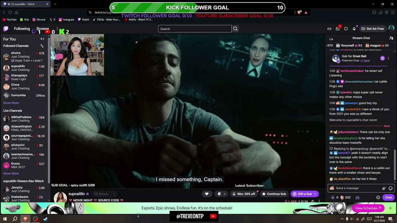The height and width of the screenshot is (223, 397).
Task: Open the Instagram bookmark
Action: [66, 20]
